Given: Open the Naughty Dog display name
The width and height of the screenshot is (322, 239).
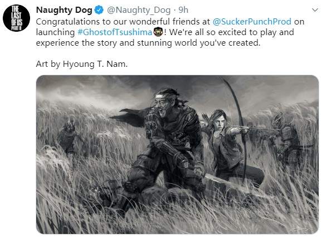Looking at the screenshot, I should (x=64, y=10).
